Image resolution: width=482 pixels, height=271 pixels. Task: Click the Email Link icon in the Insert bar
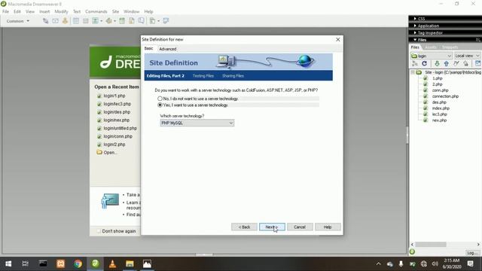click(x=55, y=21)
